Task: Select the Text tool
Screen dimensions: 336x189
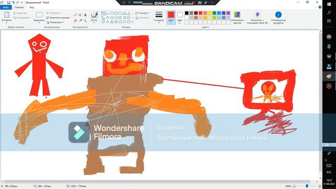Action: pos(85,15)
